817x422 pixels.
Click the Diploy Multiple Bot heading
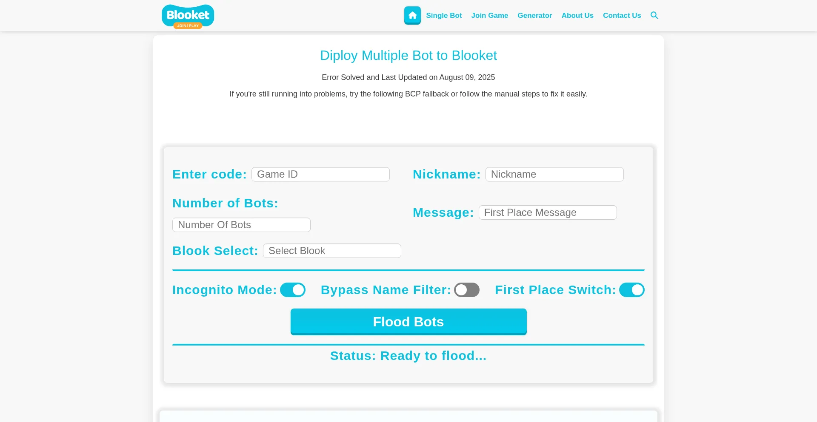408,55
